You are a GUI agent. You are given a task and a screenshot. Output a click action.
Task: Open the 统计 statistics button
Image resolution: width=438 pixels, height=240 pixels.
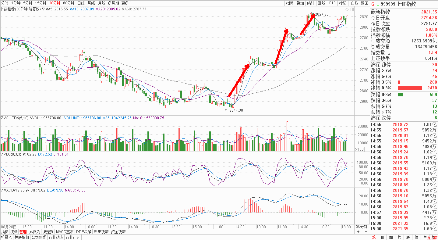(311, 3)
